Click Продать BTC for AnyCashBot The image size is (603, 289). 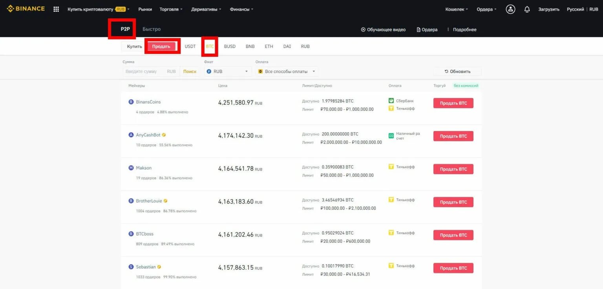[x=453, y=136]
